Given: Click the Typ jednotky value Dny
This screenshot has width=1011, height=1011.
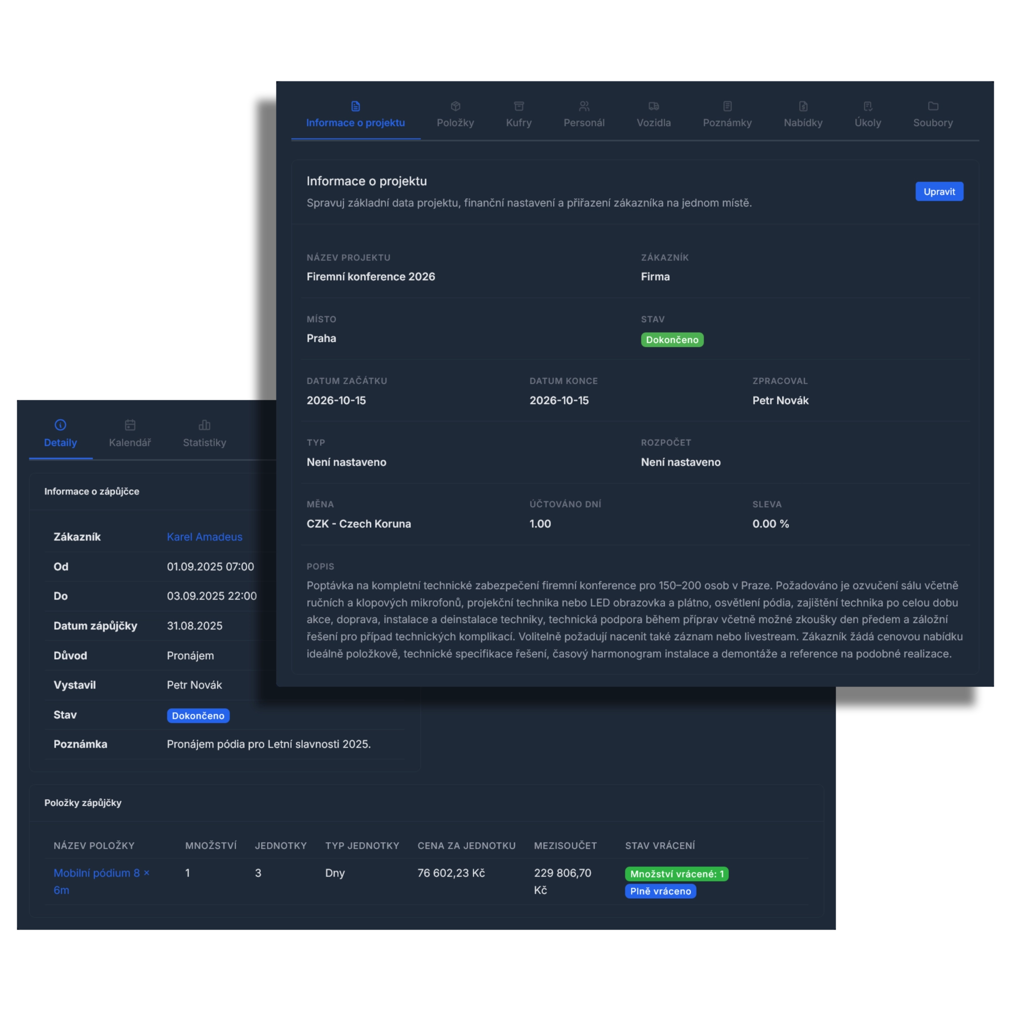Looking at the screenshot, I should tap(334, 873).
